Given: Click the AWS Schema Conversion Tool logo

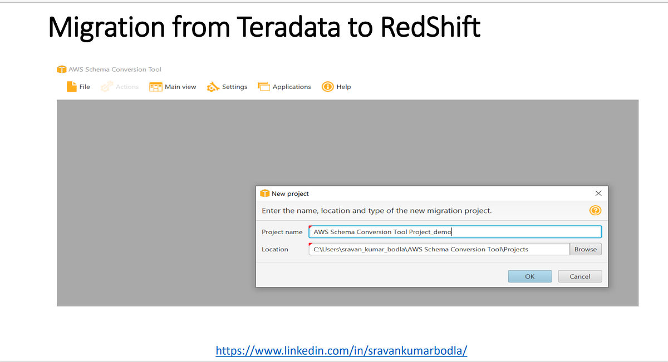Looking at the screenshot, I should [61, 68].
